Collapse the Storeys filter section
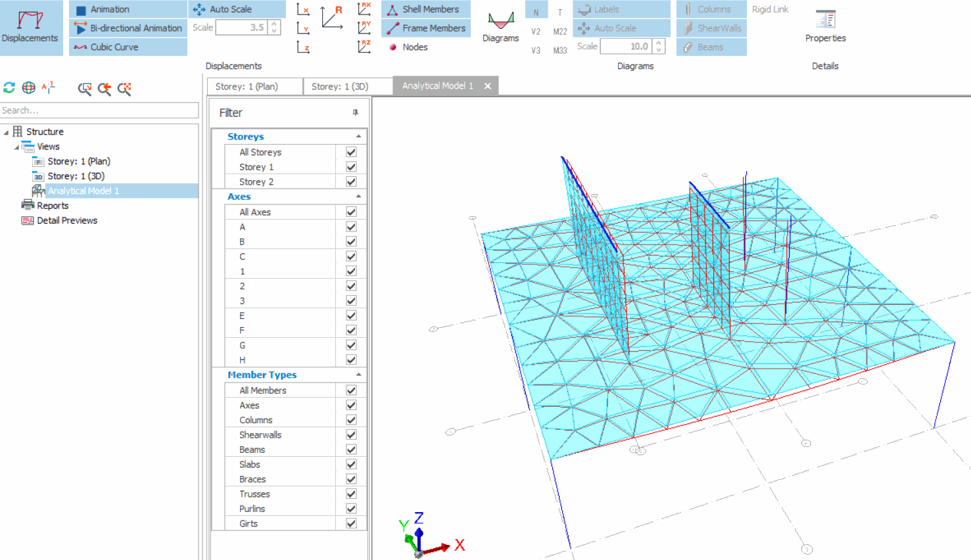971x560 pixels. coord(358,137)
